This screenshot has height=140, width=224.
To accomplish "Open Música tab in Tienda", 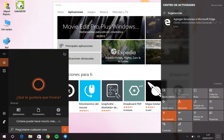I will pos(104,12).
